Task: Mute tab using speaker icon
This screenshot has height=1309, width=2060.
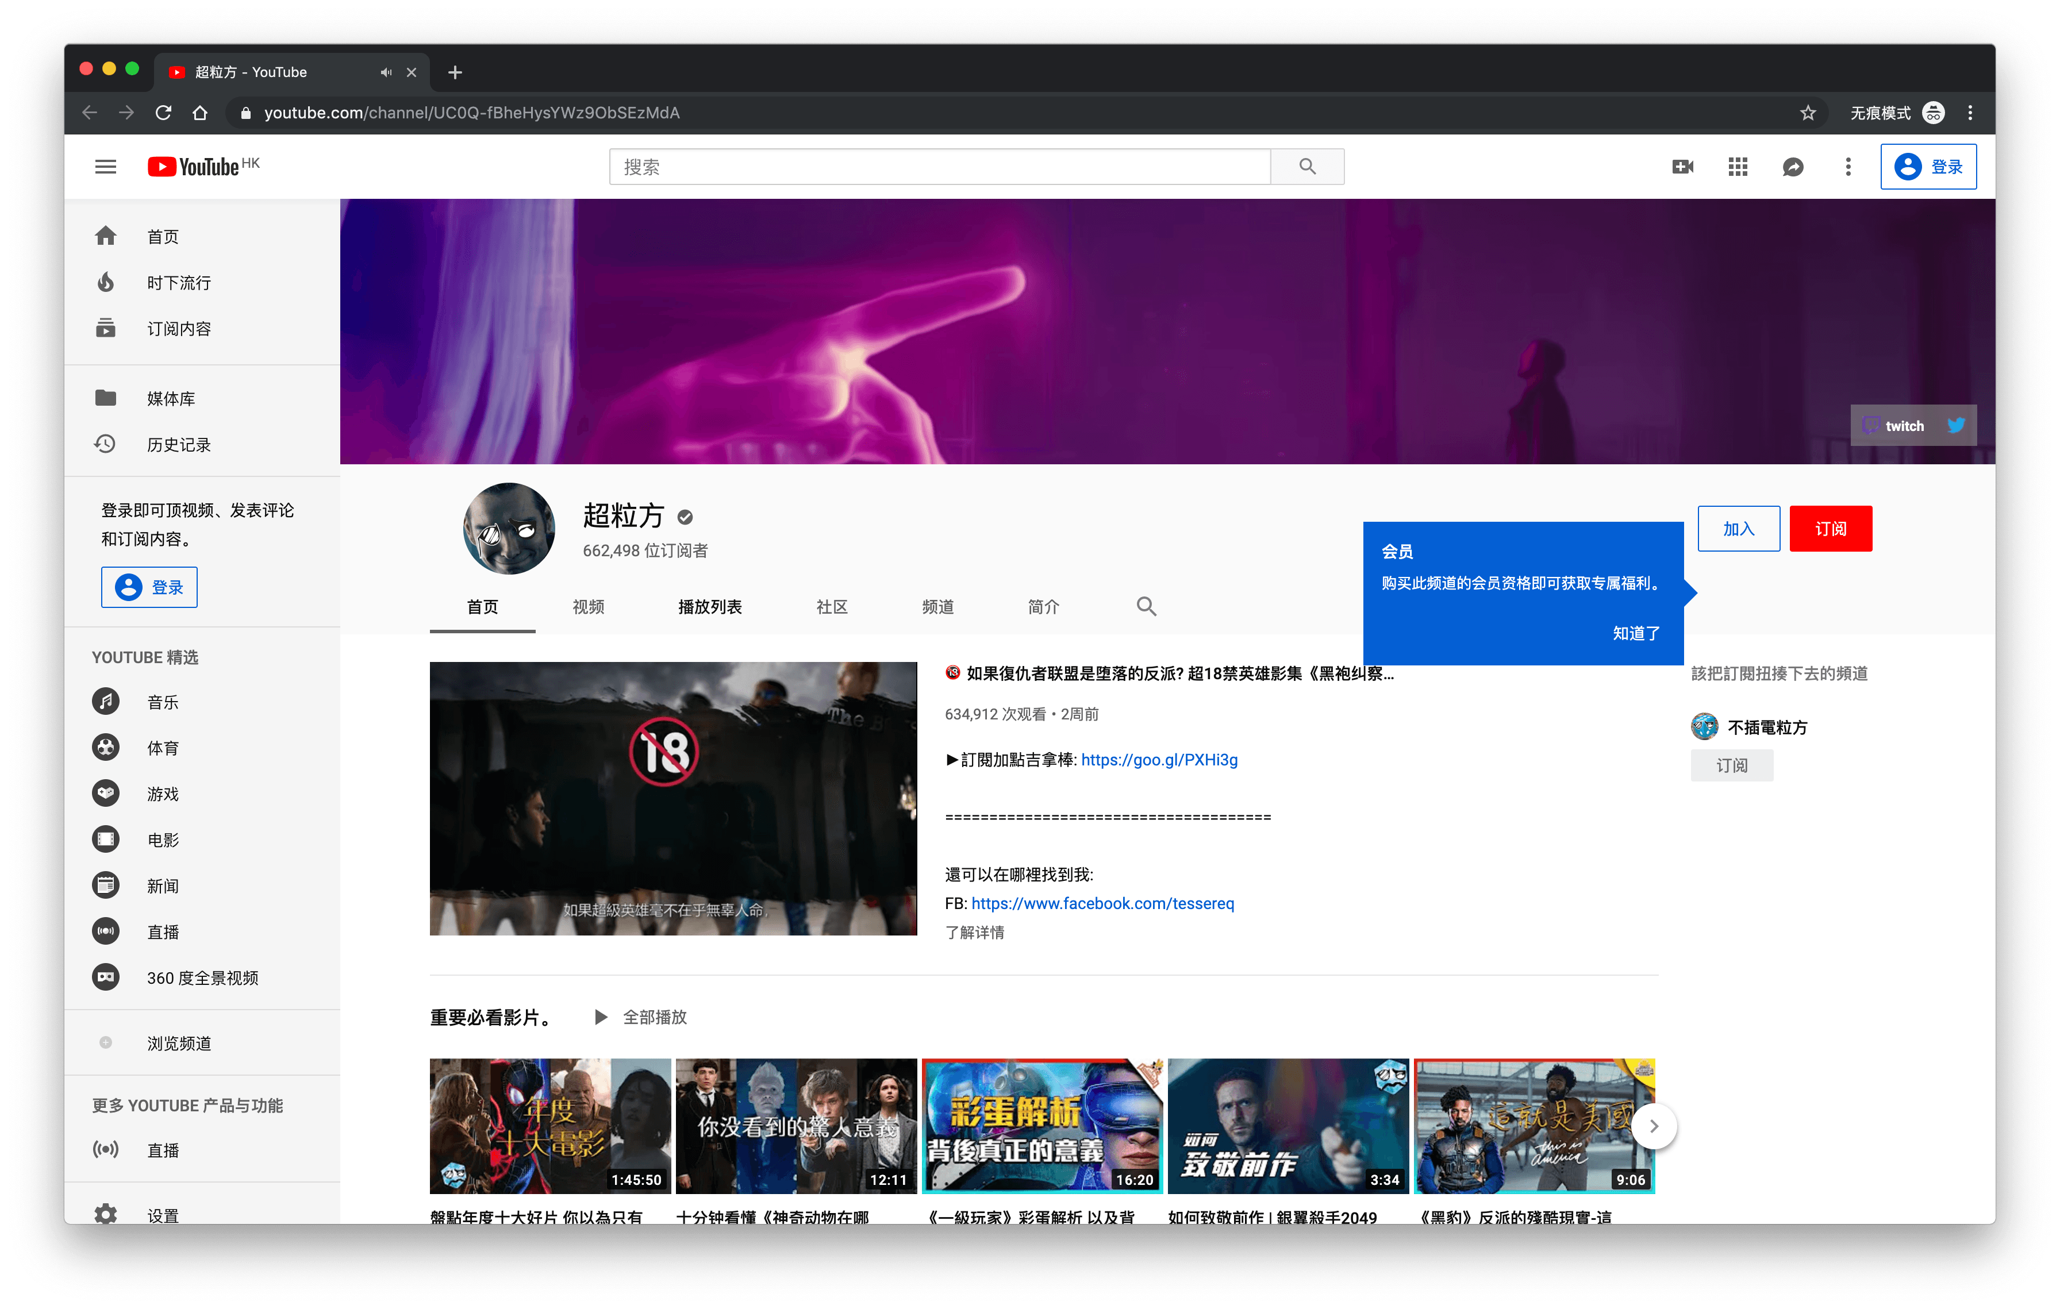Action: click(x=386, y=72)
